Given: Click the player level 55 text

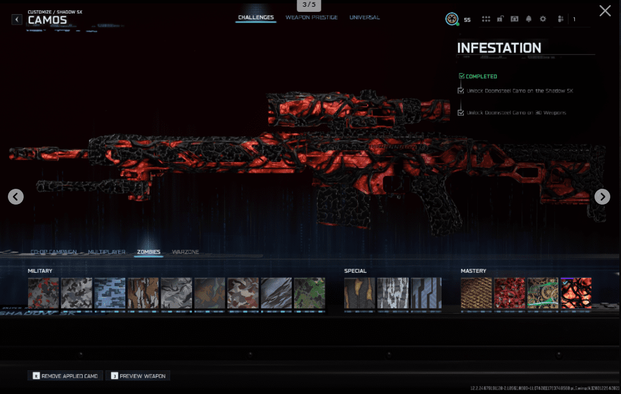Looking at the screenshot, I should click(x=467, y=20).
